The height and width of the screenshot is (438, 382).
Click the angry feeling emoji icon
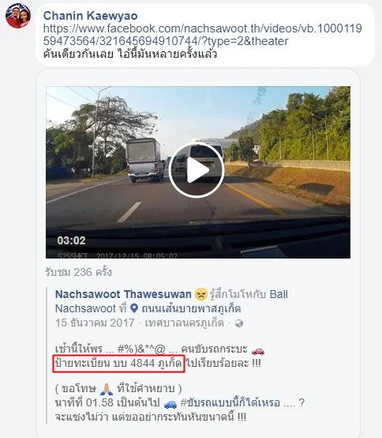click(201, 294)
